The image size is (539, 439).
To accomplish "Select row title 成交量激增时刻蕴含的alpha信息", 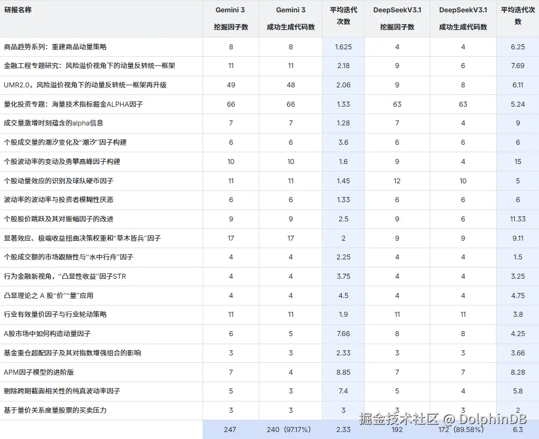I will (x=54, y=123).
